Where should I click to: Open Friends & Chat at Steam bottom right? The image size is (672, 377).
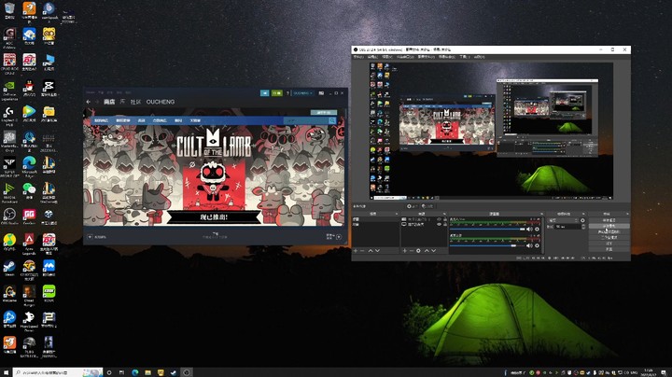click(334, 236)
